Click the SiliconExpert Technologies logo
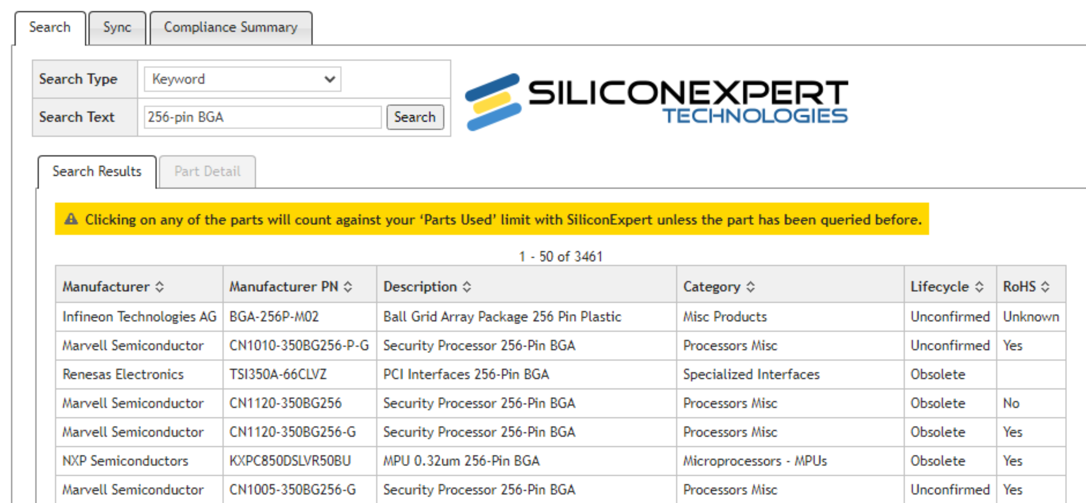 pos(656,102)
